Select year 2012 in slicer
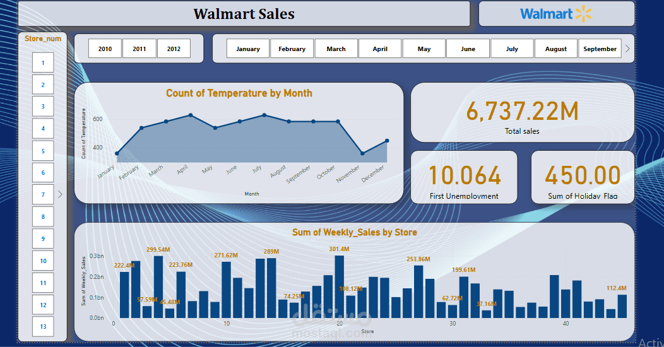The image size is (664, 347). (174, 49)
